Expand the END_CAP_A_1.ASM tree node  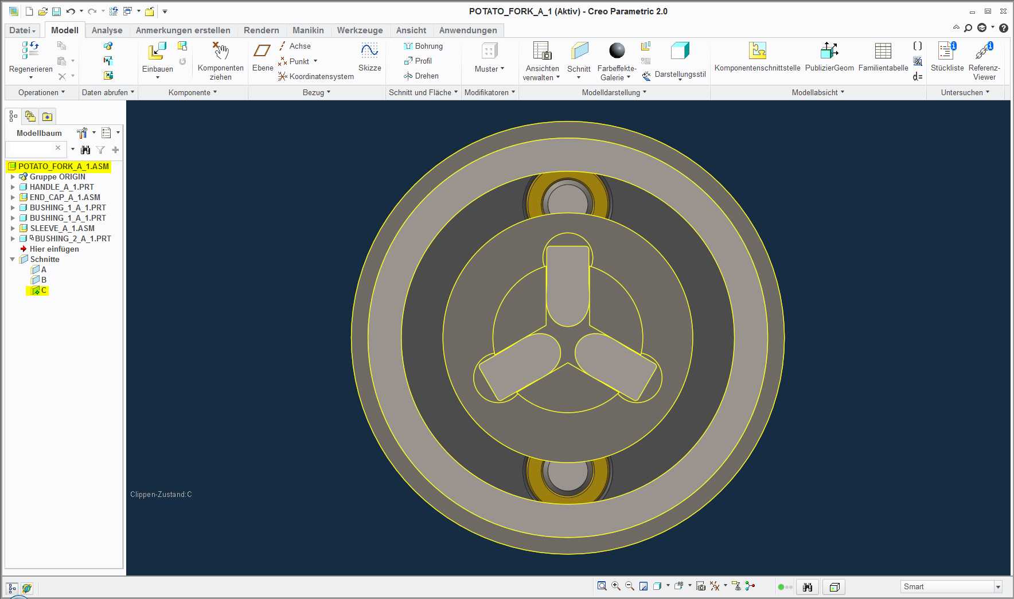(x=13, y=197)
